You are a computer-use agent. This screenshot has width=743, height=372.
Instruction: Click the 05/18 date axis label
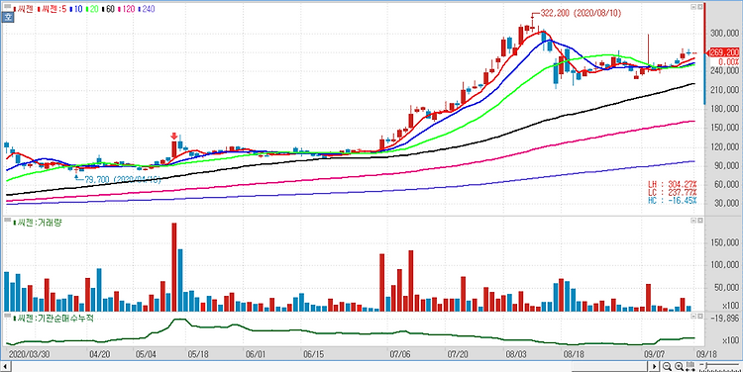pos(197,354)
